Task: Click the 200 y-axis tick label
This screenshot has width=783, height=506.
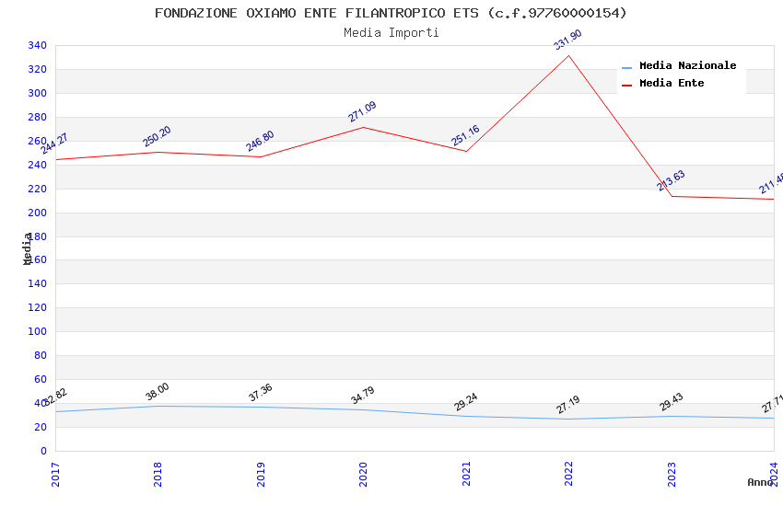Action: coord(38,213)
